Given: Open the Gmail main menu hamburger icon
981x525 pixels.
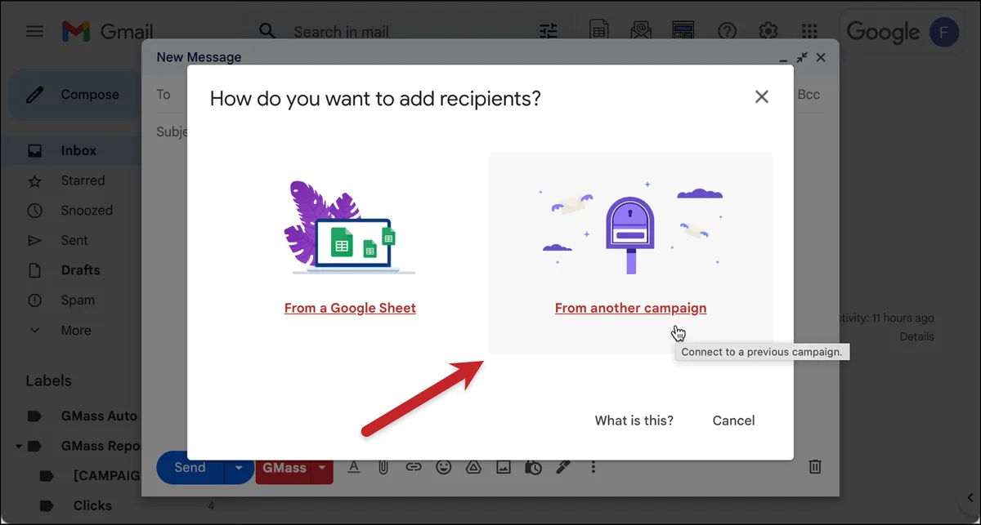Looking at the screenshot, I should (x=34, y=32).
